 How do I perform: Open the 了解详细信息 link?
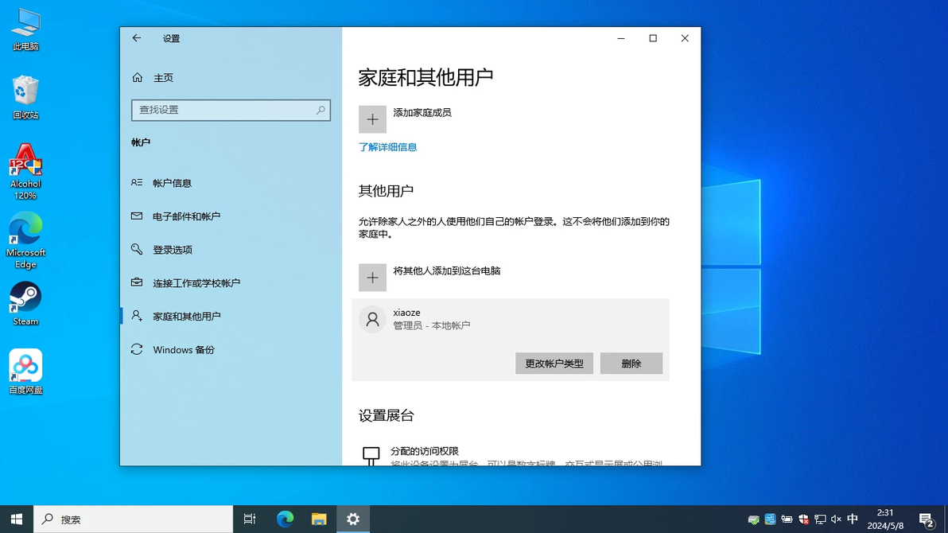click(387, 147)
